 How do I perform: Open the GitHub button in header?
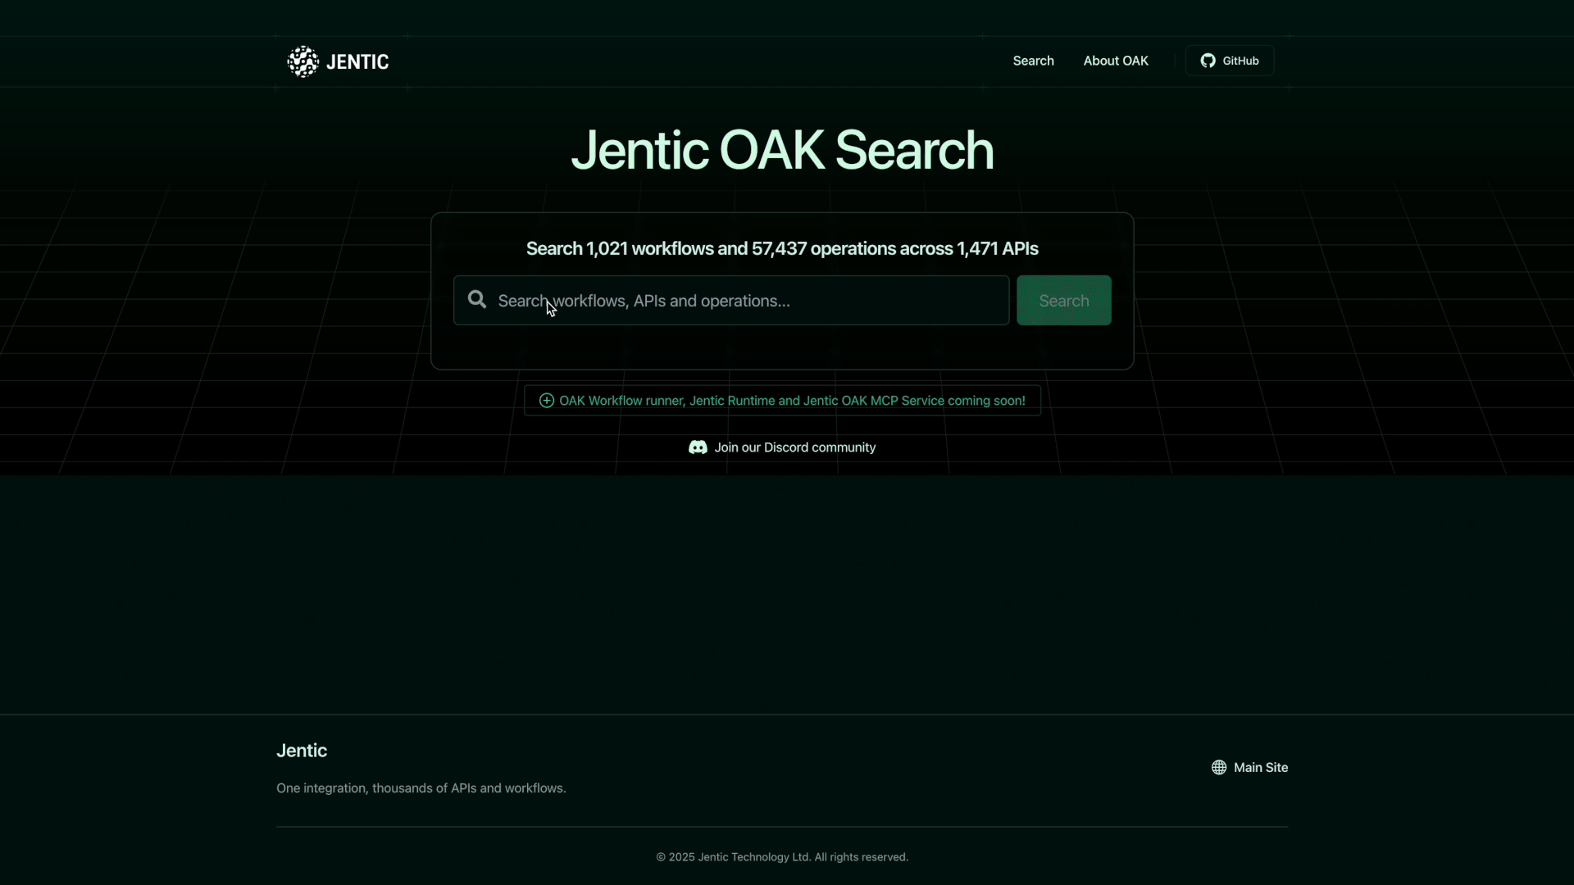pyautogui.click(x=1229, y=61)
